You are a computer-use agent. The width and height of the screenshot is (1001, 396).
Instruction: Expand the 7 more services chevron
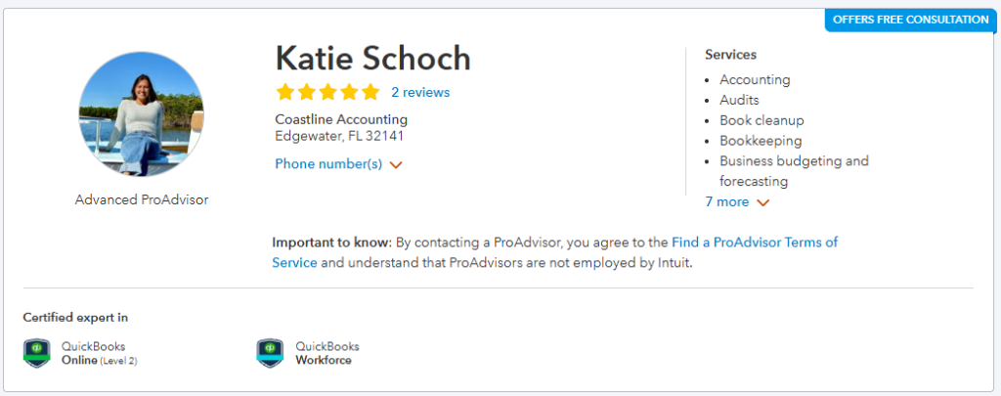coord(762,202)
